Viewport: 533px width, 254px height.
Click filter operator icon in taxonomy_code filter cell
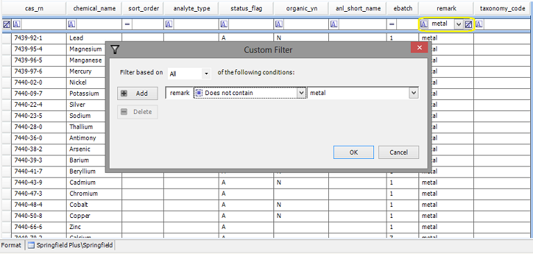point(479,24)
